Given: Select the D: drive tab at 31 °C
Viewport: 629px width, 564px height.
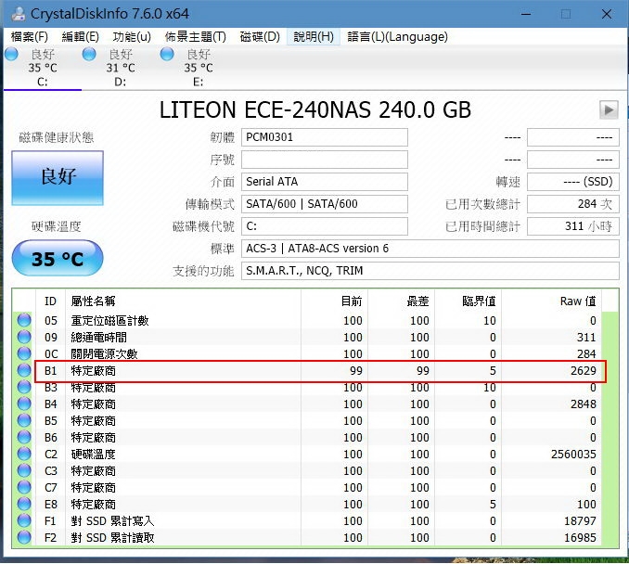Looking at the screenshot, I should [121, 69].
